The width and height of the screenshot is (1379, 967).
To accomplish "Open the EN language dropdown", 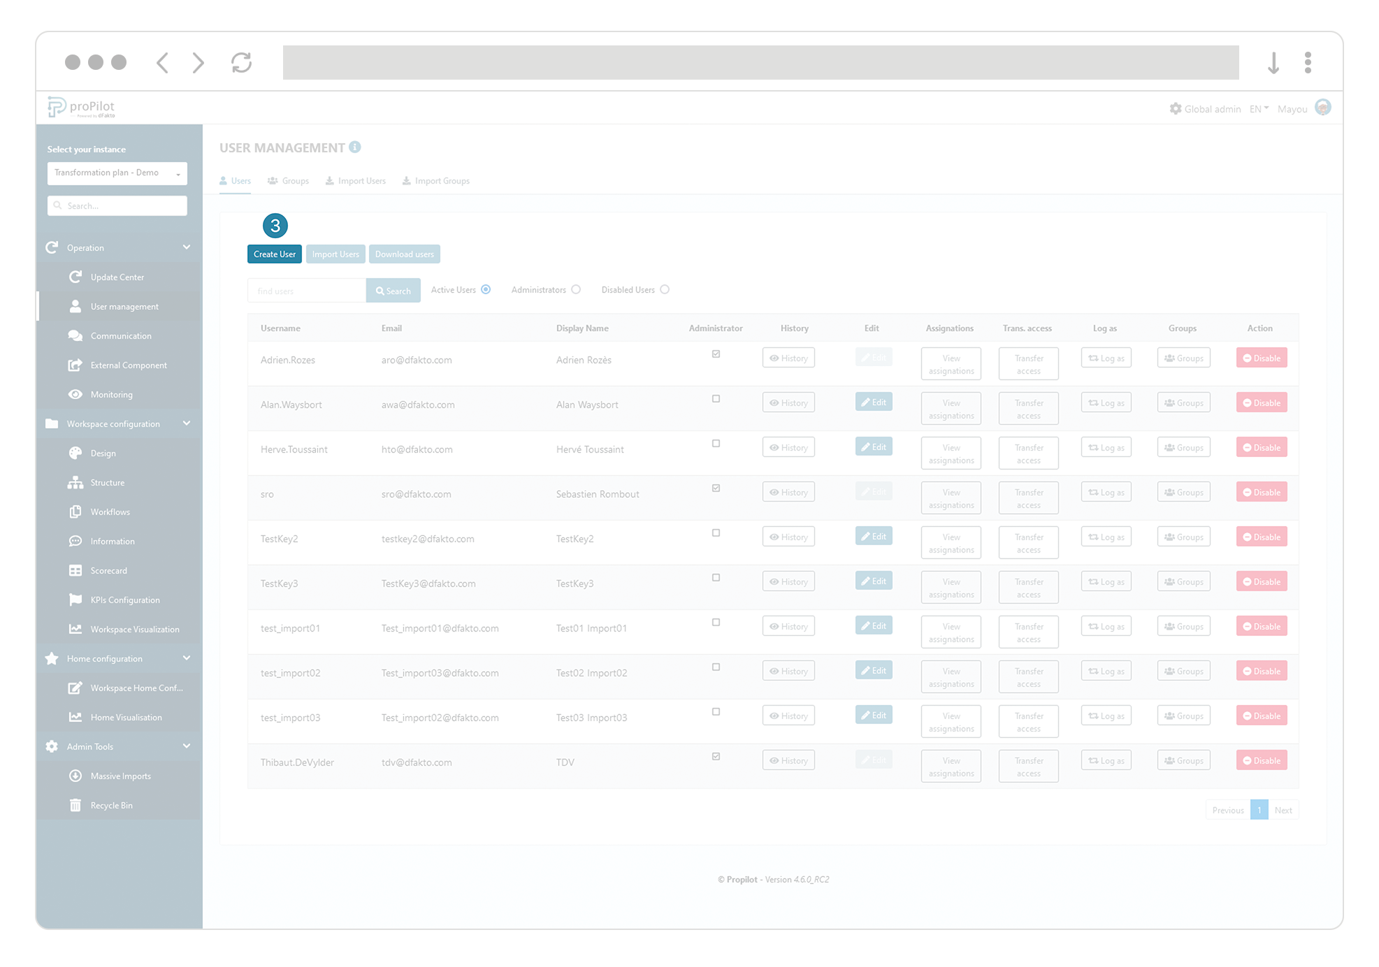I will (1257, 108).
